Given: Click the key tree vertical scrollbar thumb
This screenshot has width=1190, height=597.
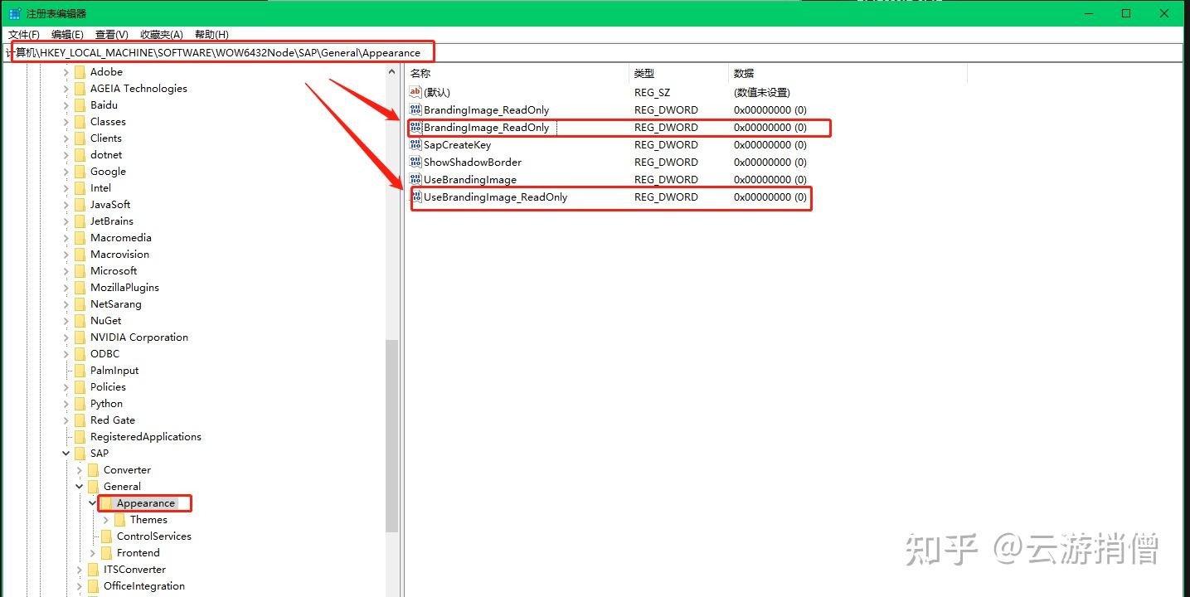Looking at the screenshot, I should [392, 435].
